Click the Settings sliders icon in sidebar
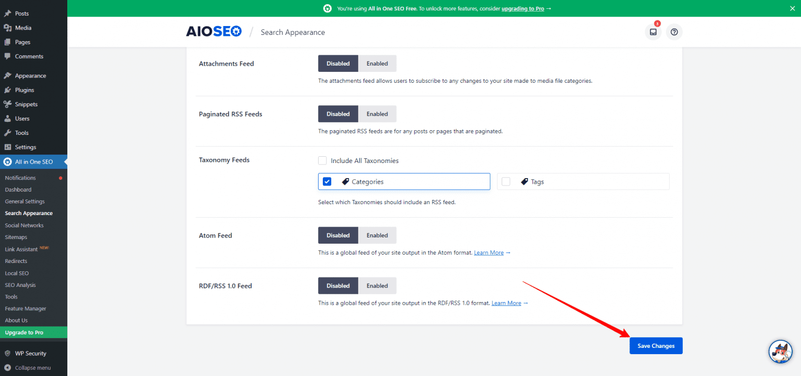 [x=7, y=147]
